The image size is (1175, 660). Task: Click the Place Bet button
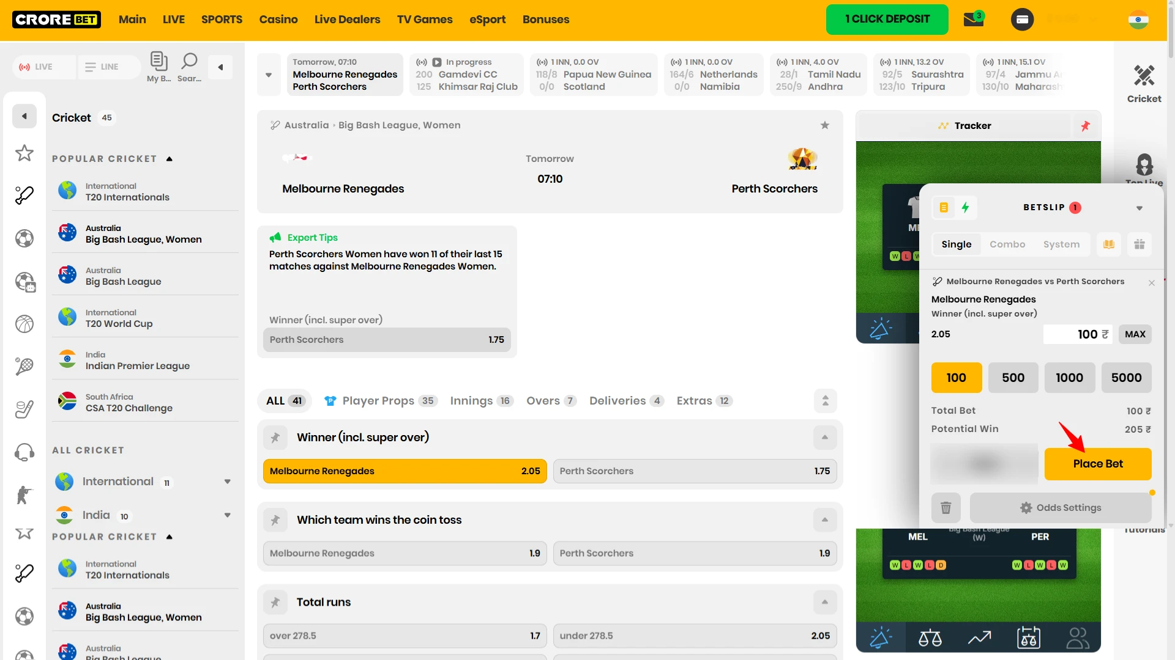[x=1097, y=464]
